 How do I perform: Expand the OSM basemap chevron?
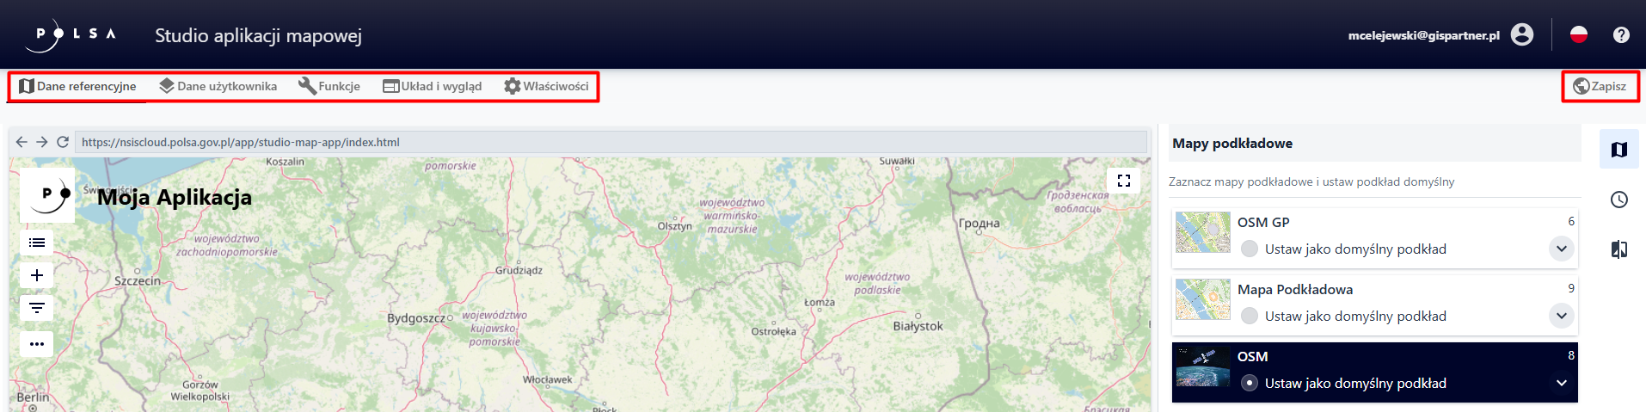[x=1562, y=383]
